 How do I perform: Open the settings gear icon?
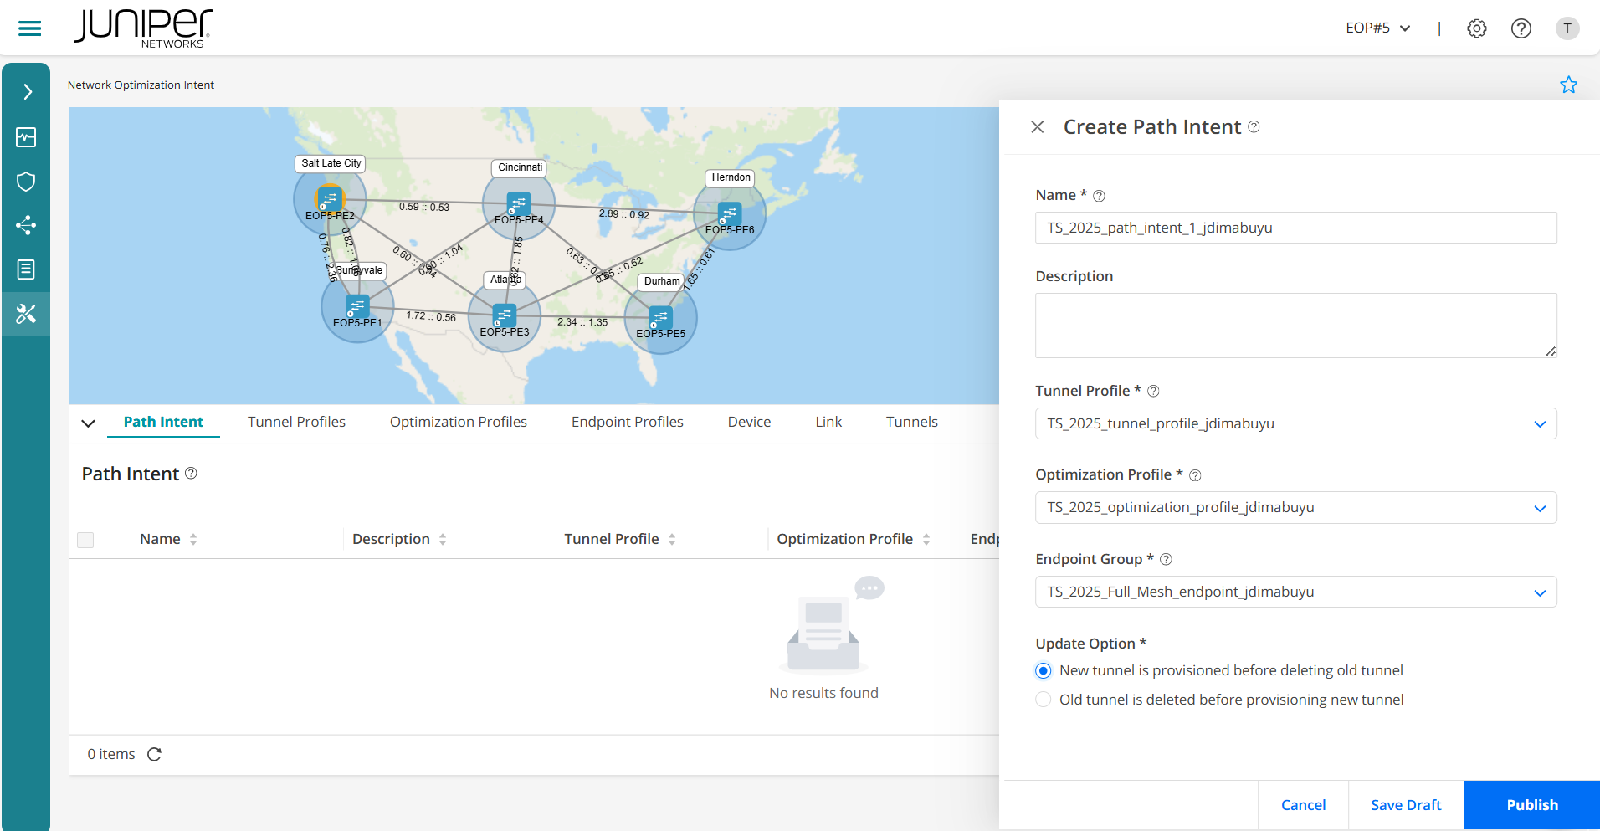tap(1476, 28)
